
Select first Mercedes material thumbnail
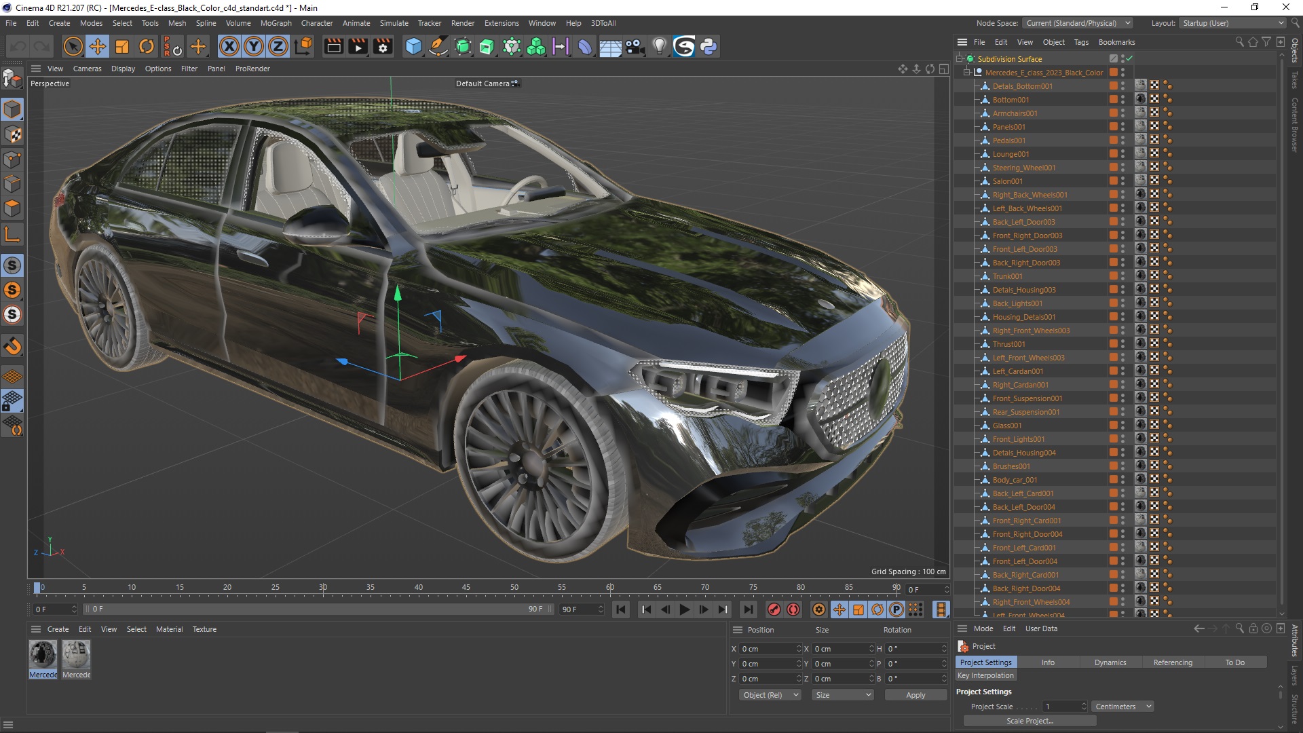pos(43,655)
